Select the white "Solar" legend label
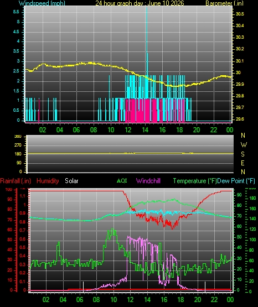Viewport: 258px width, 307px height. tap(71, 181)
